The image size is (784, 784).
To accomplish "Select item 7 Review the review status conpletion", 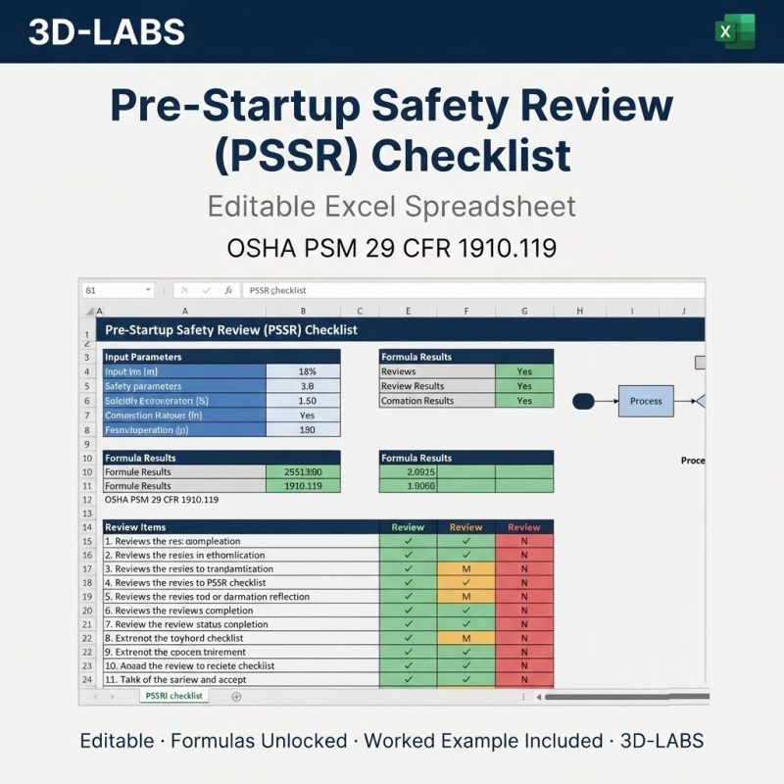I will (240, 624).
